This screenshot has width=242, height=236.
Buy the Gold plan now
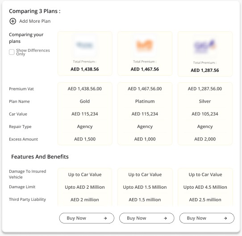click(87, 218)
